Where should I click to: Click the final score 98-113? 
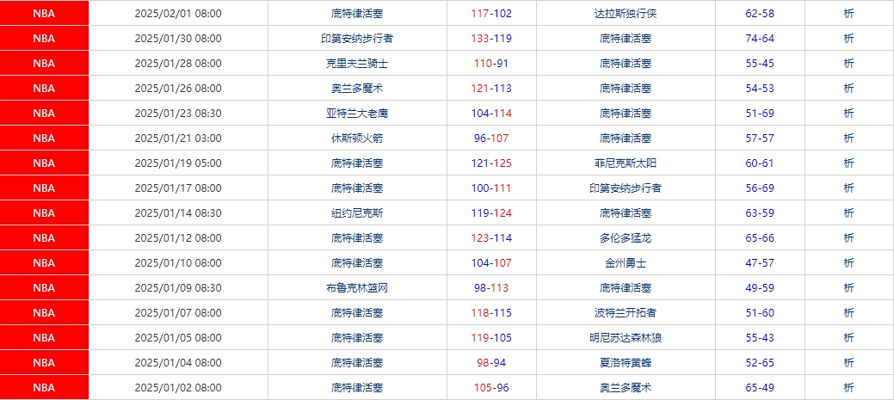pos(491,288)
